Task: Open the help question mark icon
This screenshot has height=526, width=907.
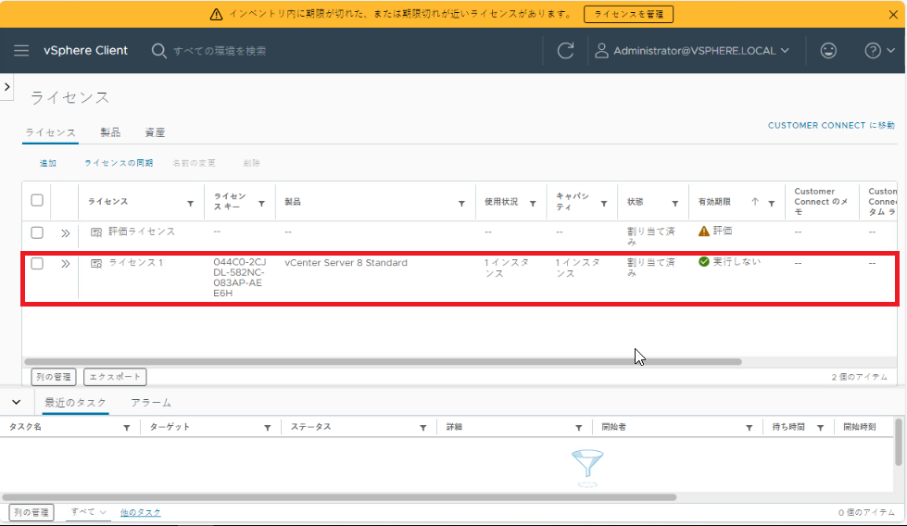Action: point(873,51)
